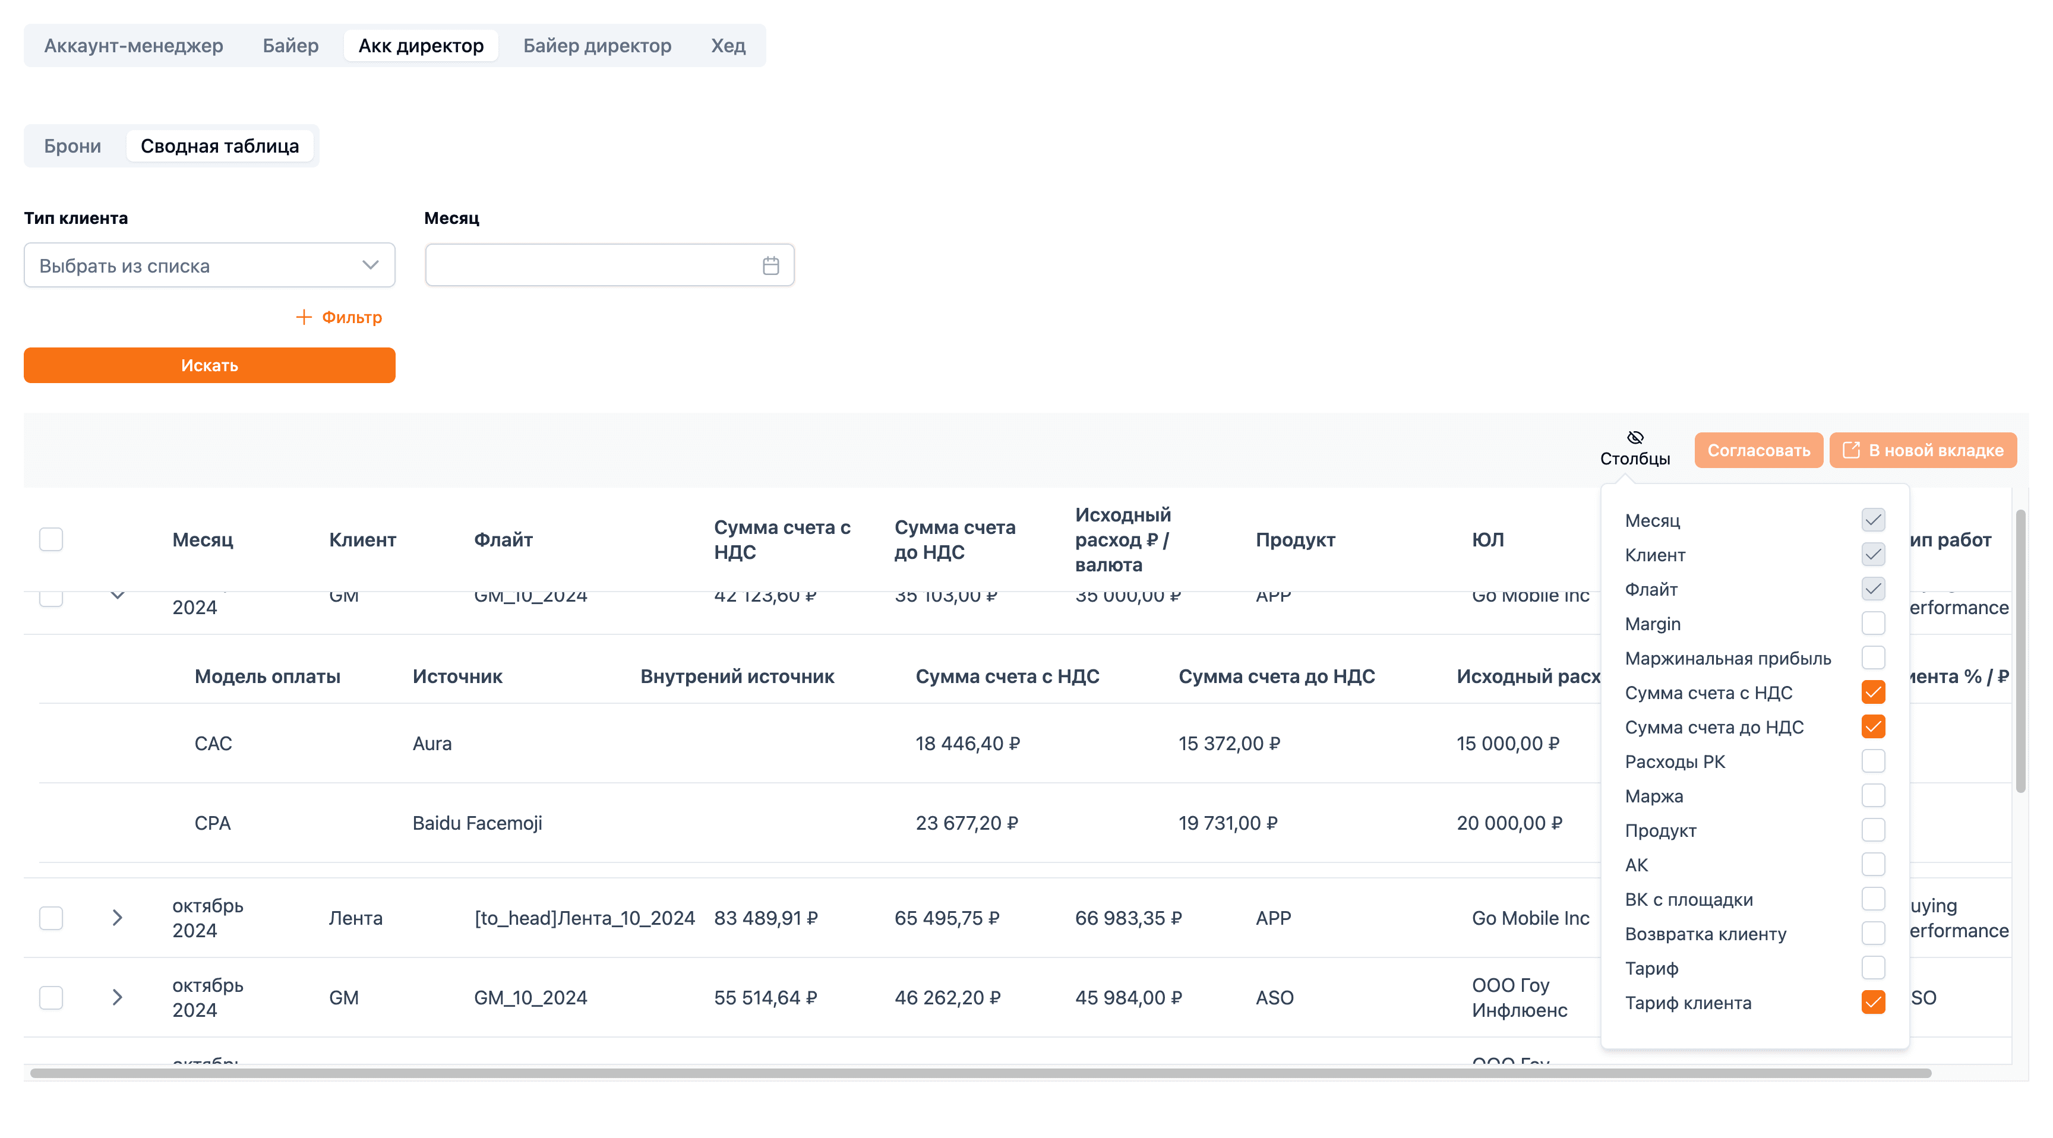
Task: Expand the GM ASO row chevron
Action: click(117, 997)
